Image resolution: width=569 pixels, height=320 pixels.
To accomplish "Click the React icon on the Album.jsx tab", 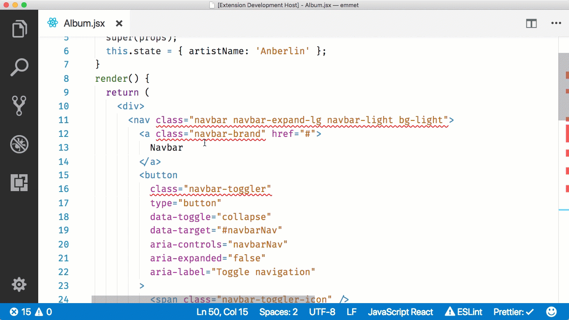I will 53,23.
